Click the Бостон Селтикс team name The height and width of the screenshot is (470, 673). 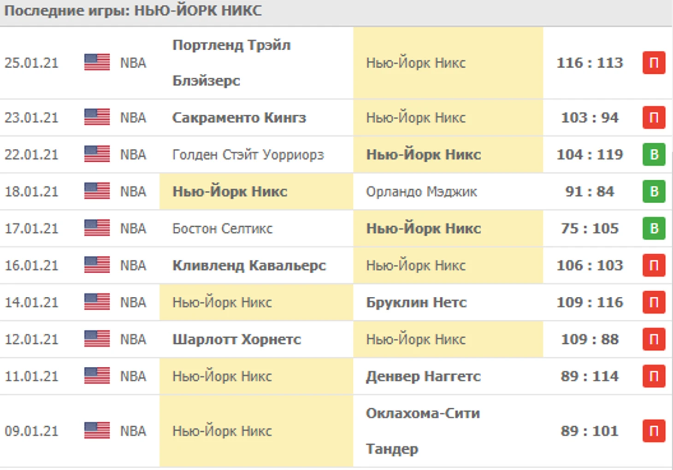coord(222,229)
